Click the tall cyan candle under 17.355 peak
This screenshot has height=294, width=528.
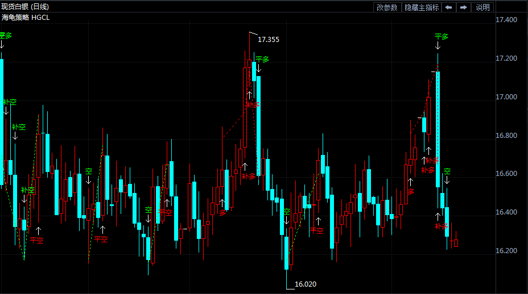click(x=259, y=126)
